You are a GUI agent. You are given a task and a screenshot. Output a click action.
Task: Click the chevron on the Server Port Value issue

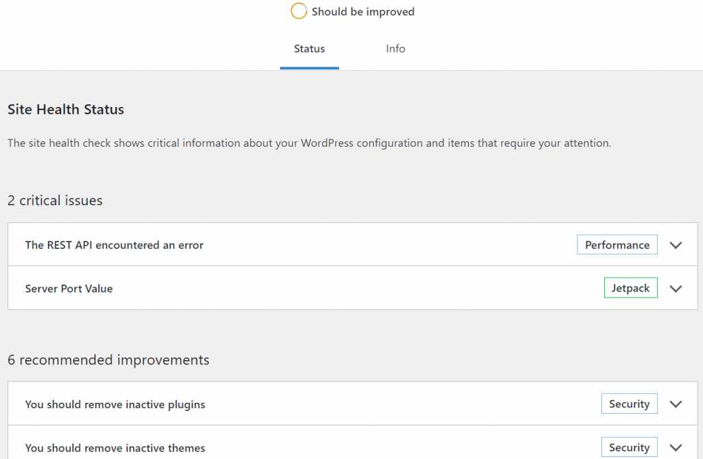click(676, 288)
